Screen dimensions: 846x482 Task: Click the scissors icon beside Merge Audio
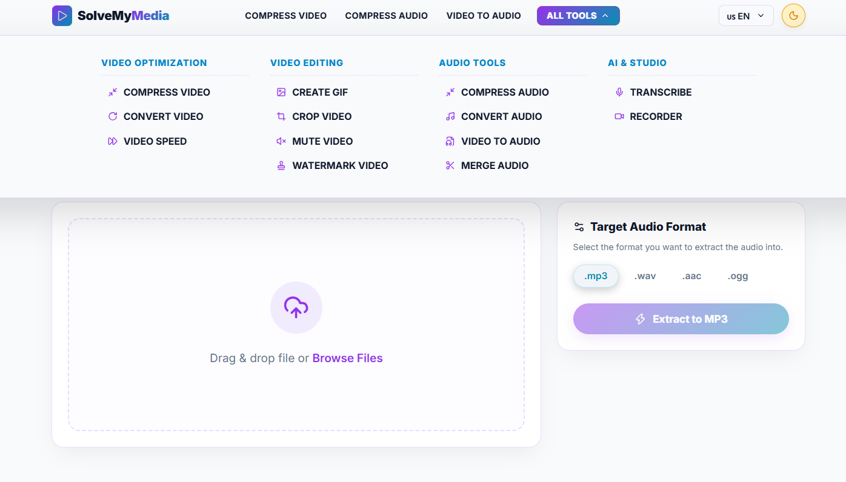pos(450,166)
